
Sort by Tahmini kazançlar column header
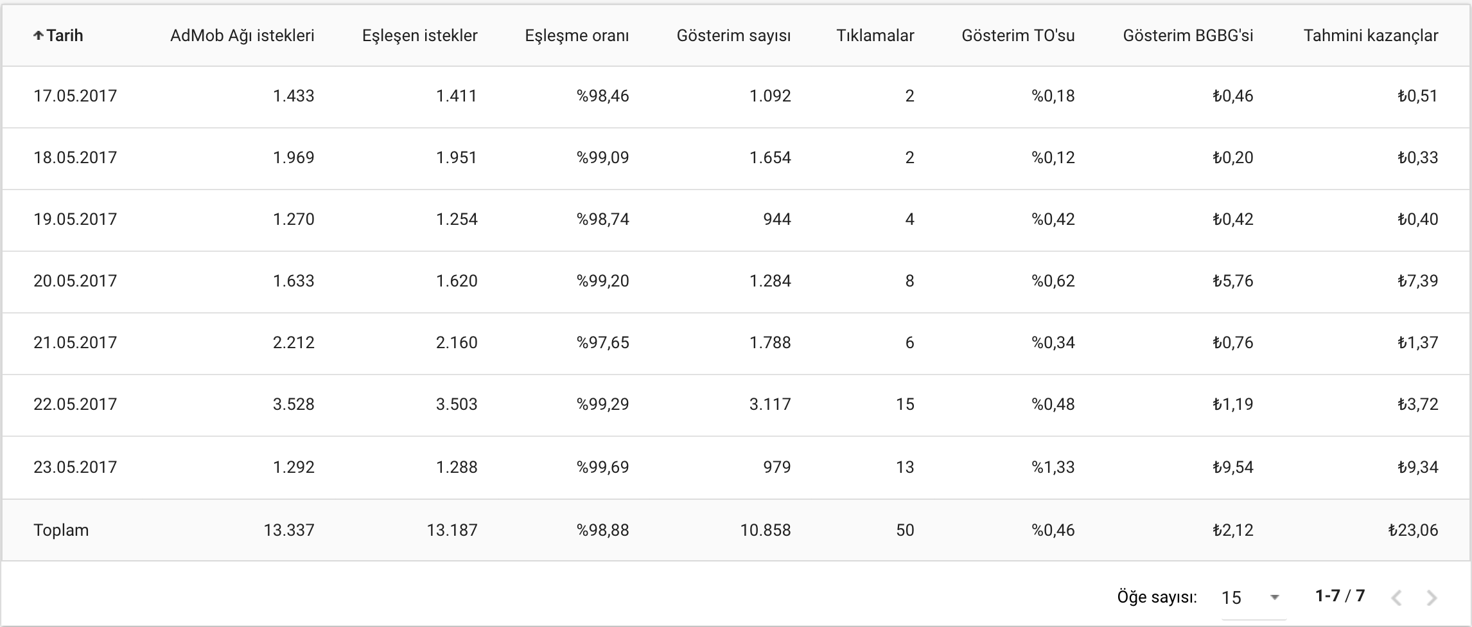click(x=1371, y=36)
